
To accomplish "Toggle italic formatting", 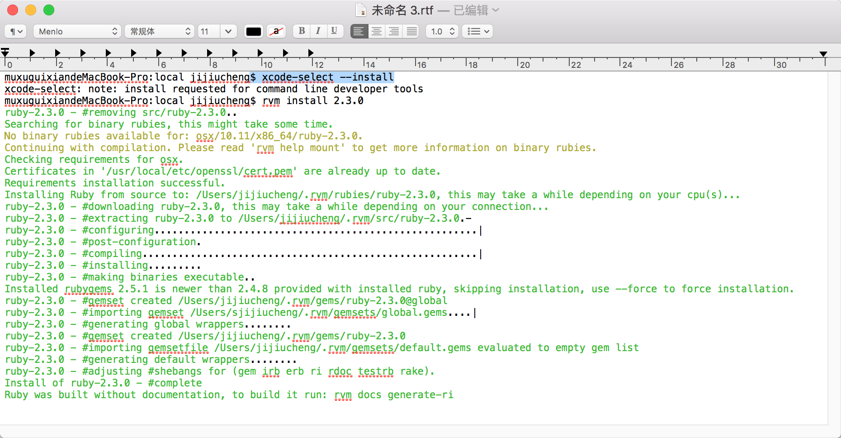I will 318,31.
